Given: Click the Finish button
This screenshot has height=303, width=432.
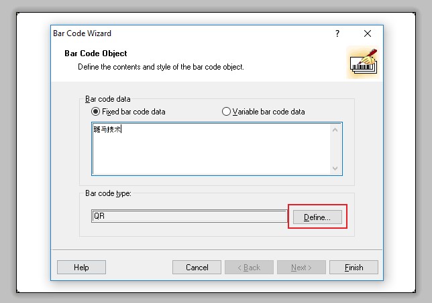Looking at the screenshot, I should coord(354,268).
